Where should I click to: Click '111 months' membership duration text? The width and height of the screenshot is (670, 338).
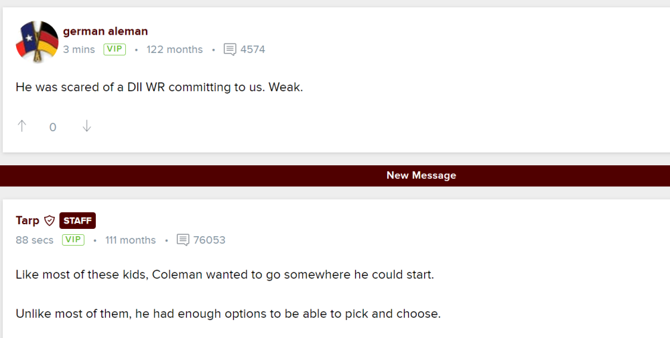tap(130, 240)
